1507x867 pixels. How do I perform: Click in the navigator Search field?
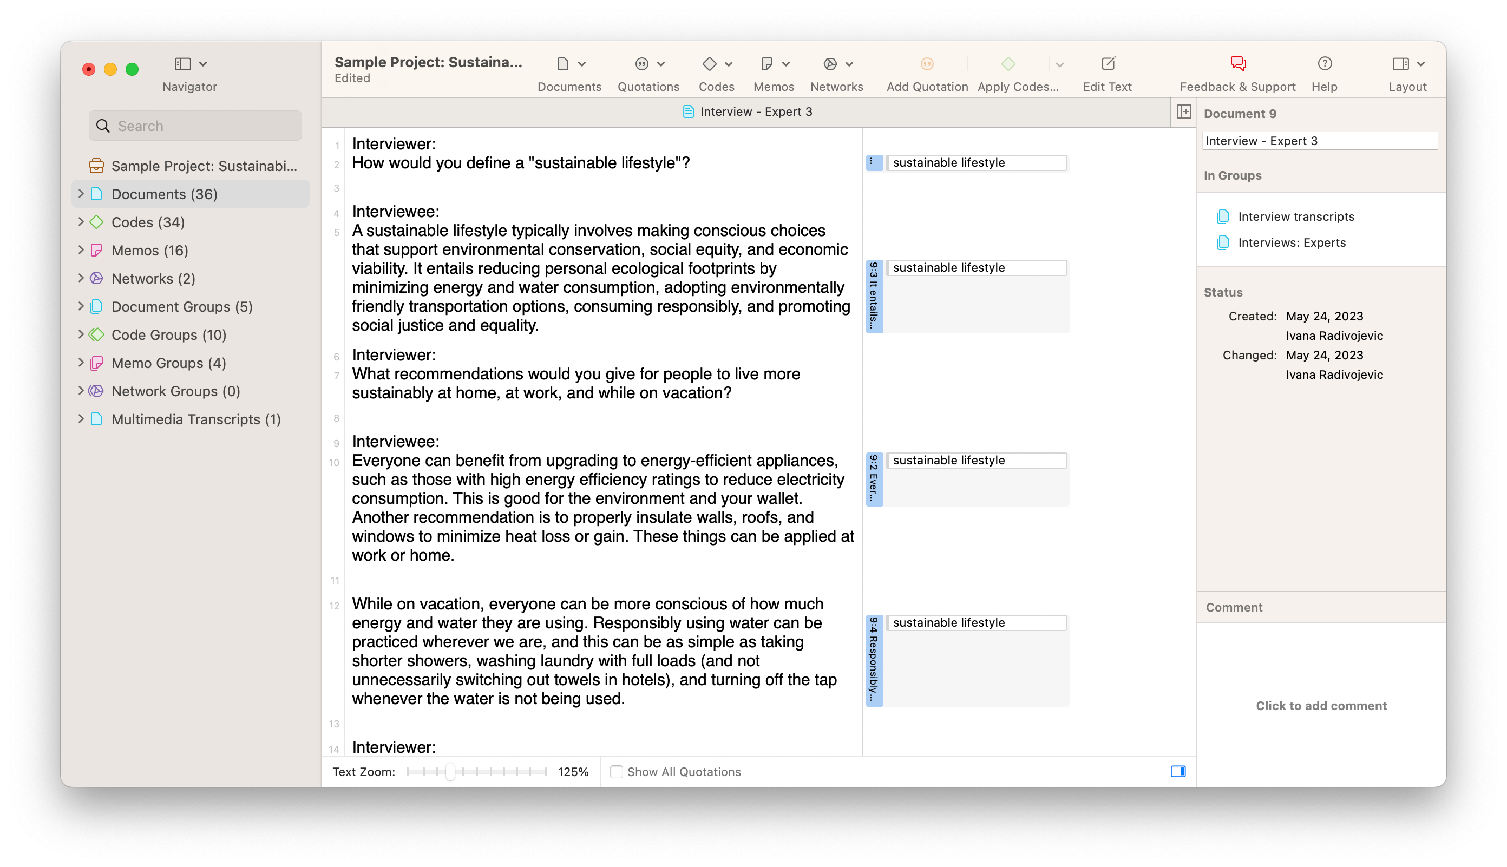coord(195,126)
